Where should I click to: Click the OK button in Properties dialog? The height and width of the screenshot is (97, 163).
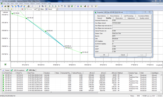pos(104,55)
